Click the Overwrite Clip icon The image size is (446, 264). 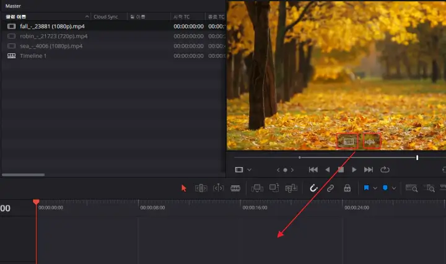(x=274, y=188)
